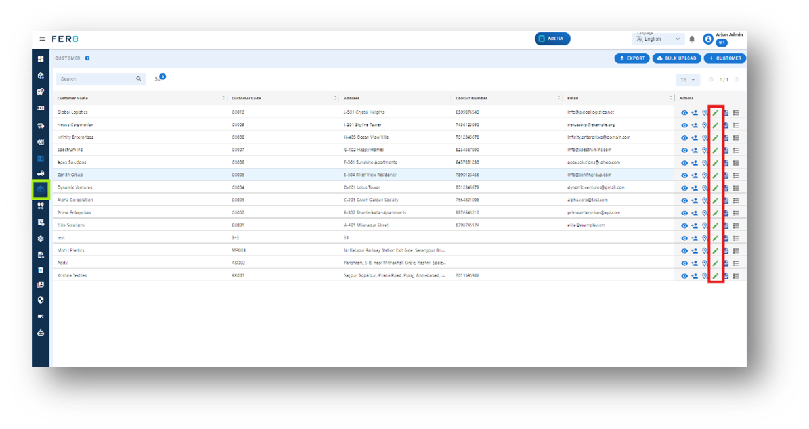Select the green-highlighted customer icon in the sidebar
Screen dimensions: 809x429
[41, 190]
